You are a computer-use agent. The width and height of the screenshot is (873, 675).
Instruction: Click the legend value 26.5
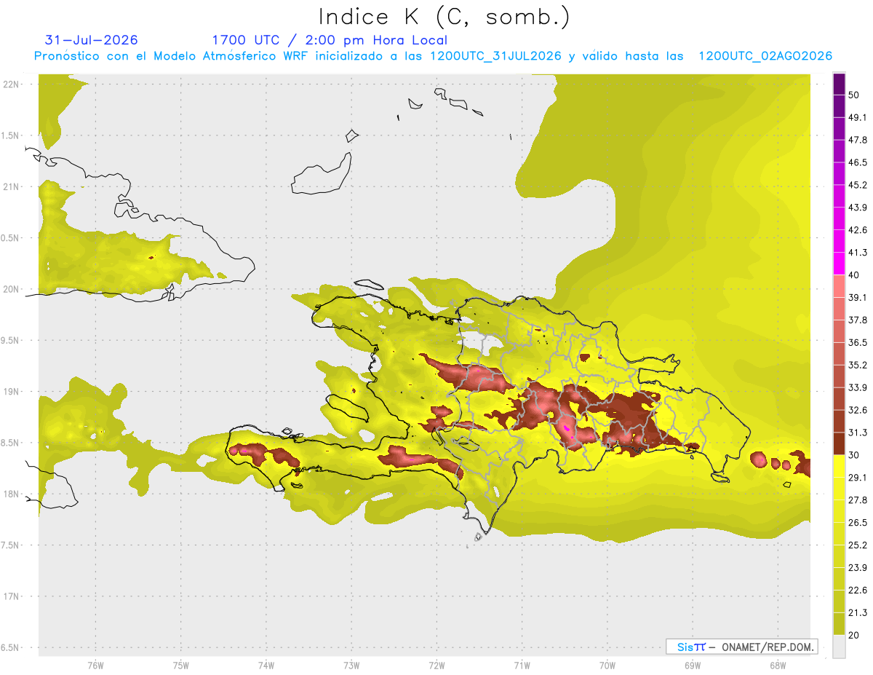[858, 522]
